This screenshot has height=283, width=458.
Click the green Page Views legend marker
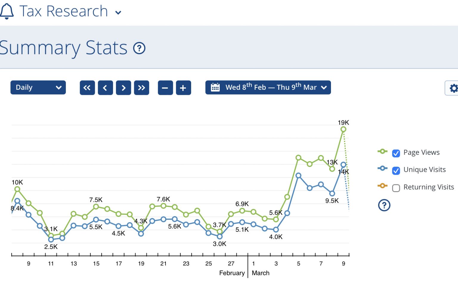382,151
